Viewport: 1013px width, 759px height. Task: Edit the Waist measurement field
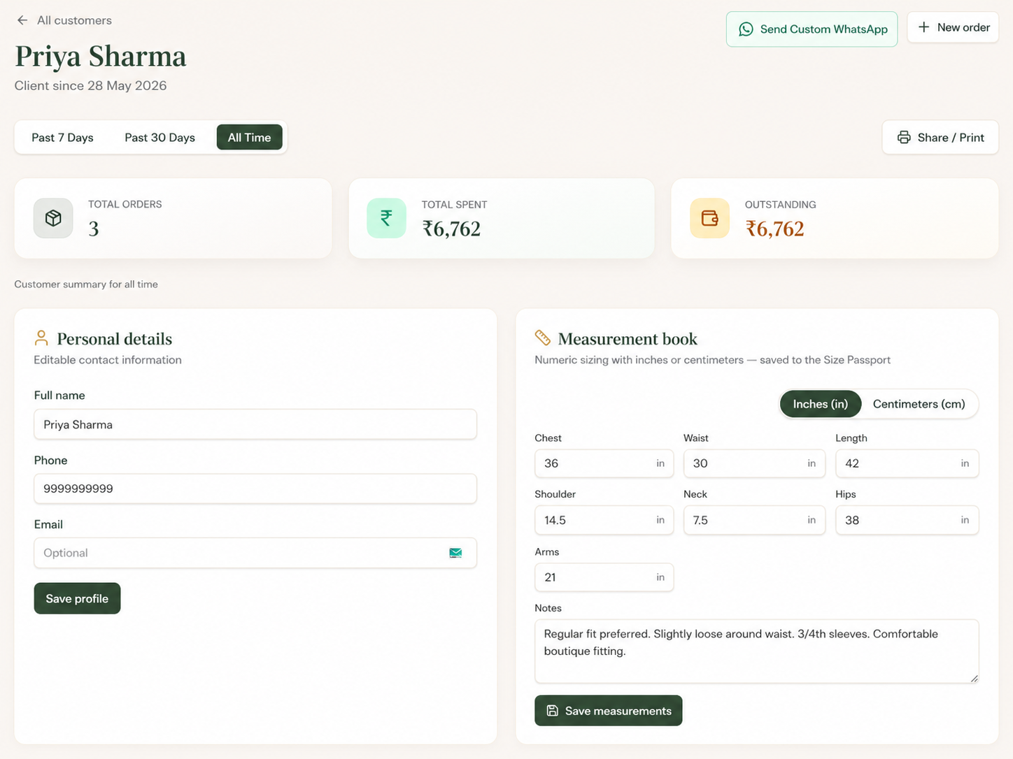(x=754, y=463)
